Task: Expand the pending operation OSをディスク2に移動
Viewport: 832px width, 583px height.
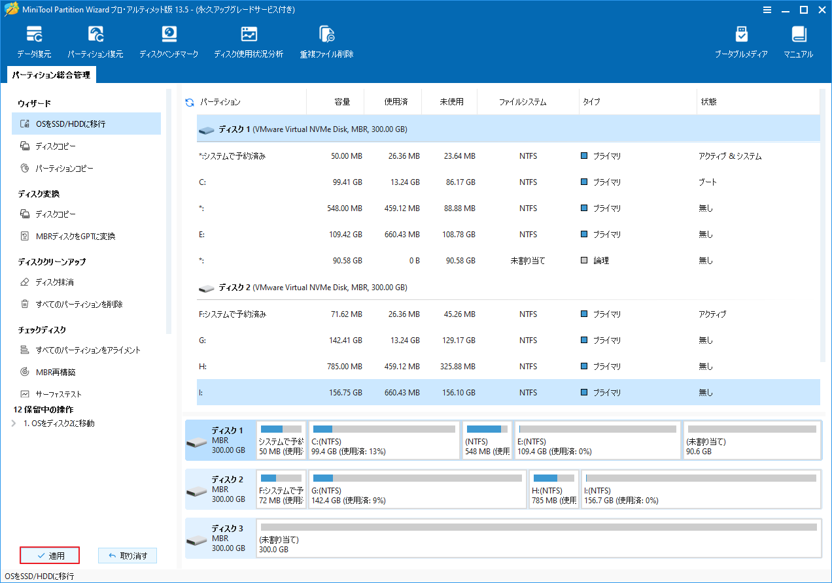Action: pyautogui.click(x=14, y=423)
